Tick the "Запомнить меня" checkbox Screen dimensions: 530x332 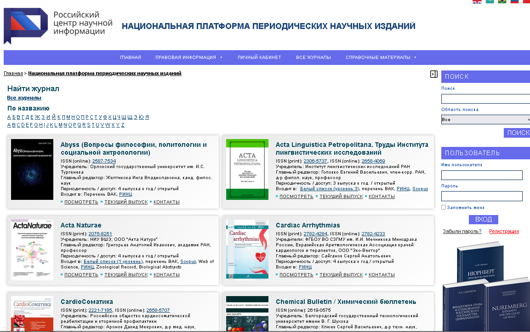coord(444,207)
